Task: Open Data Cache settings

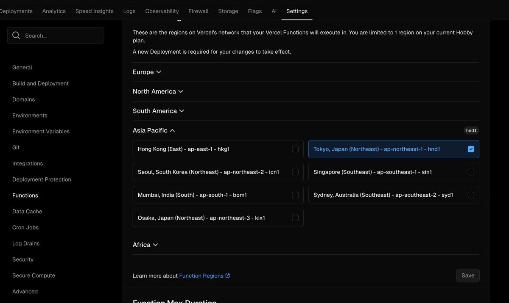Action: pyautogui.click(x=27, y=212)
